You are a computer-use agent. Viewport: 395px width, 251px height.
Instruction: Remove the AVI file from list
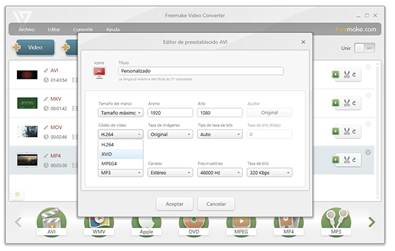pos(368,67)
